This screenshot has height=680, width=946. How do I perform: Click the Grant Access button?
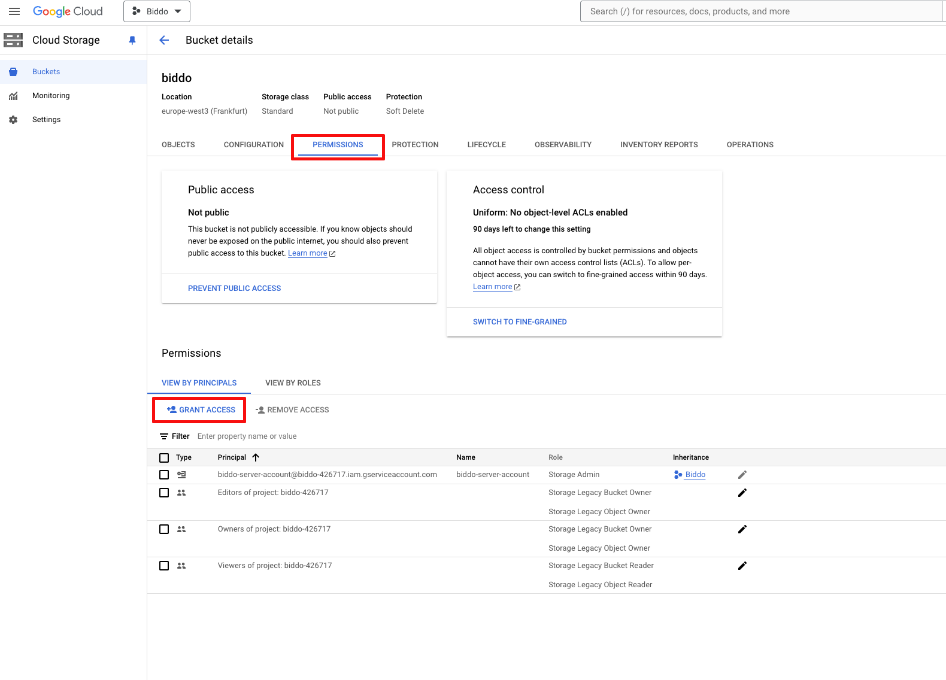[x=201, y=410]
